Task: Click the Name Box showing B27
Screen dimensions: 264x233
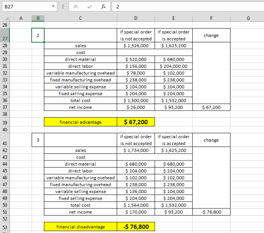Action: [x=29, y=7]
